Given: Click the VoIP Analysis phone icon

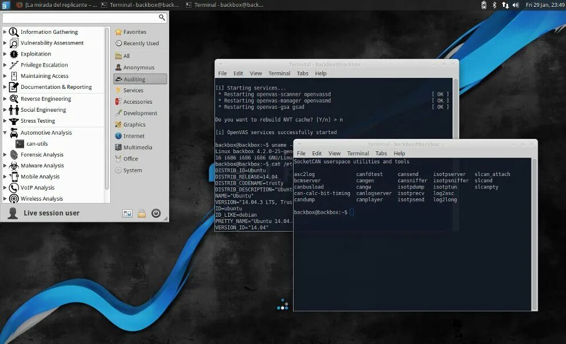Looking at the screenshot, I should [x=14, y=187].
